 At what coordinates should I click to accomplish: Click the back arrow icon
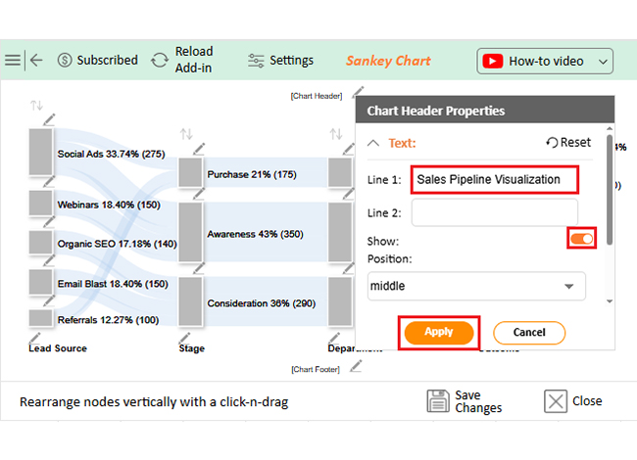(x=36, y=61)
